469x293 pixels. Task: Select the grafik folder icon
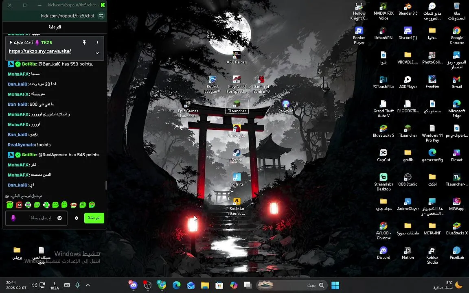click(x=408, y=155)
